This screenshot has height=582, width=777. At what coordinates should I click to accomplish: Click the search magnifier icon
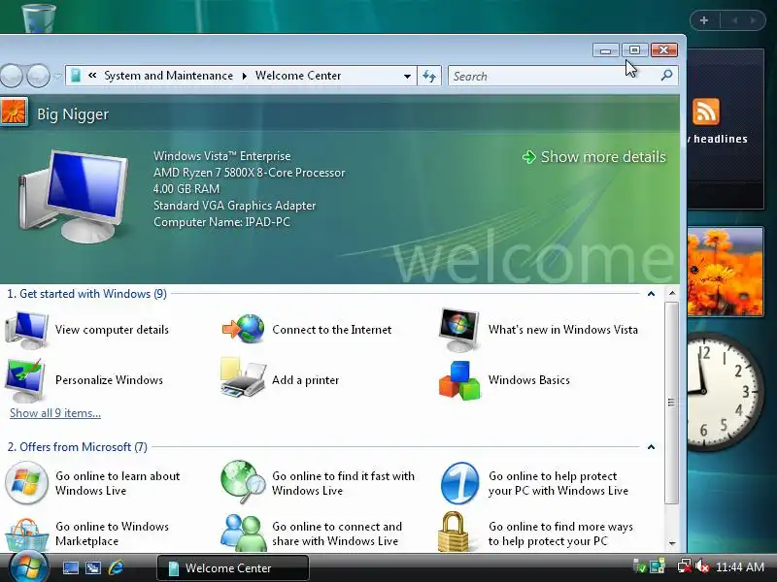pyautogui.click(x=666, y=76)
